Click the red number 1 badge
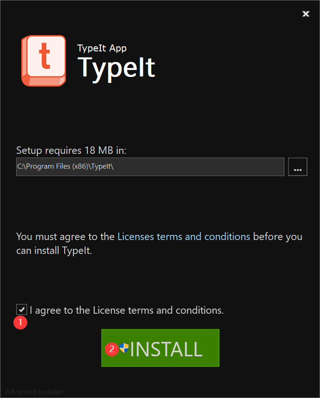This screenshot has height=398, width=320. coord(20,322)
